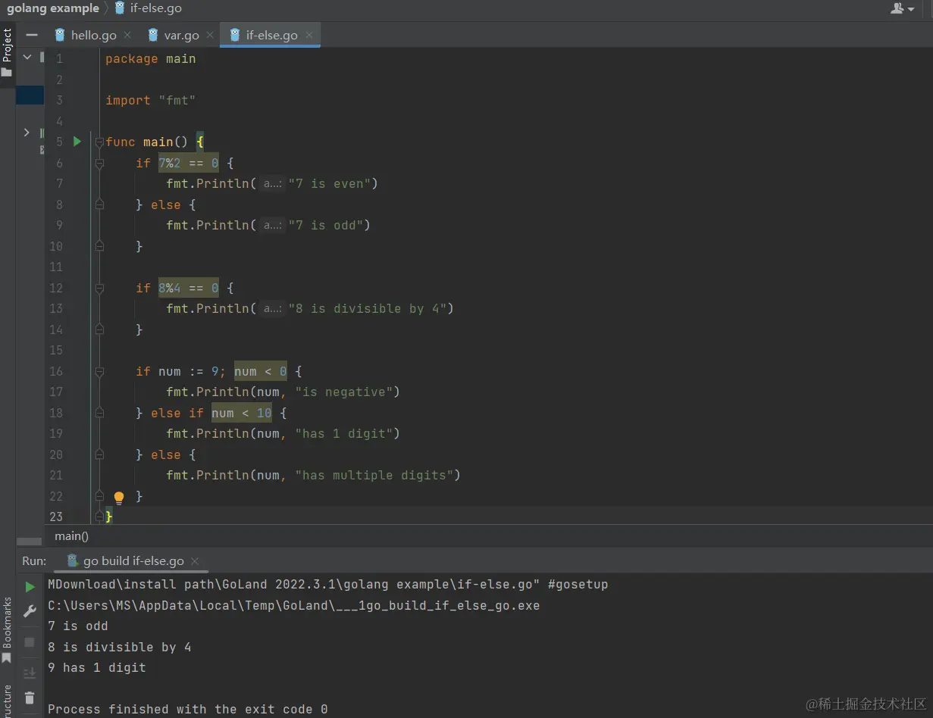This screenshot has width=933, height=718.
Task: Click 'golang example' in the breadcrumb
Action: (x=53, y=8)
